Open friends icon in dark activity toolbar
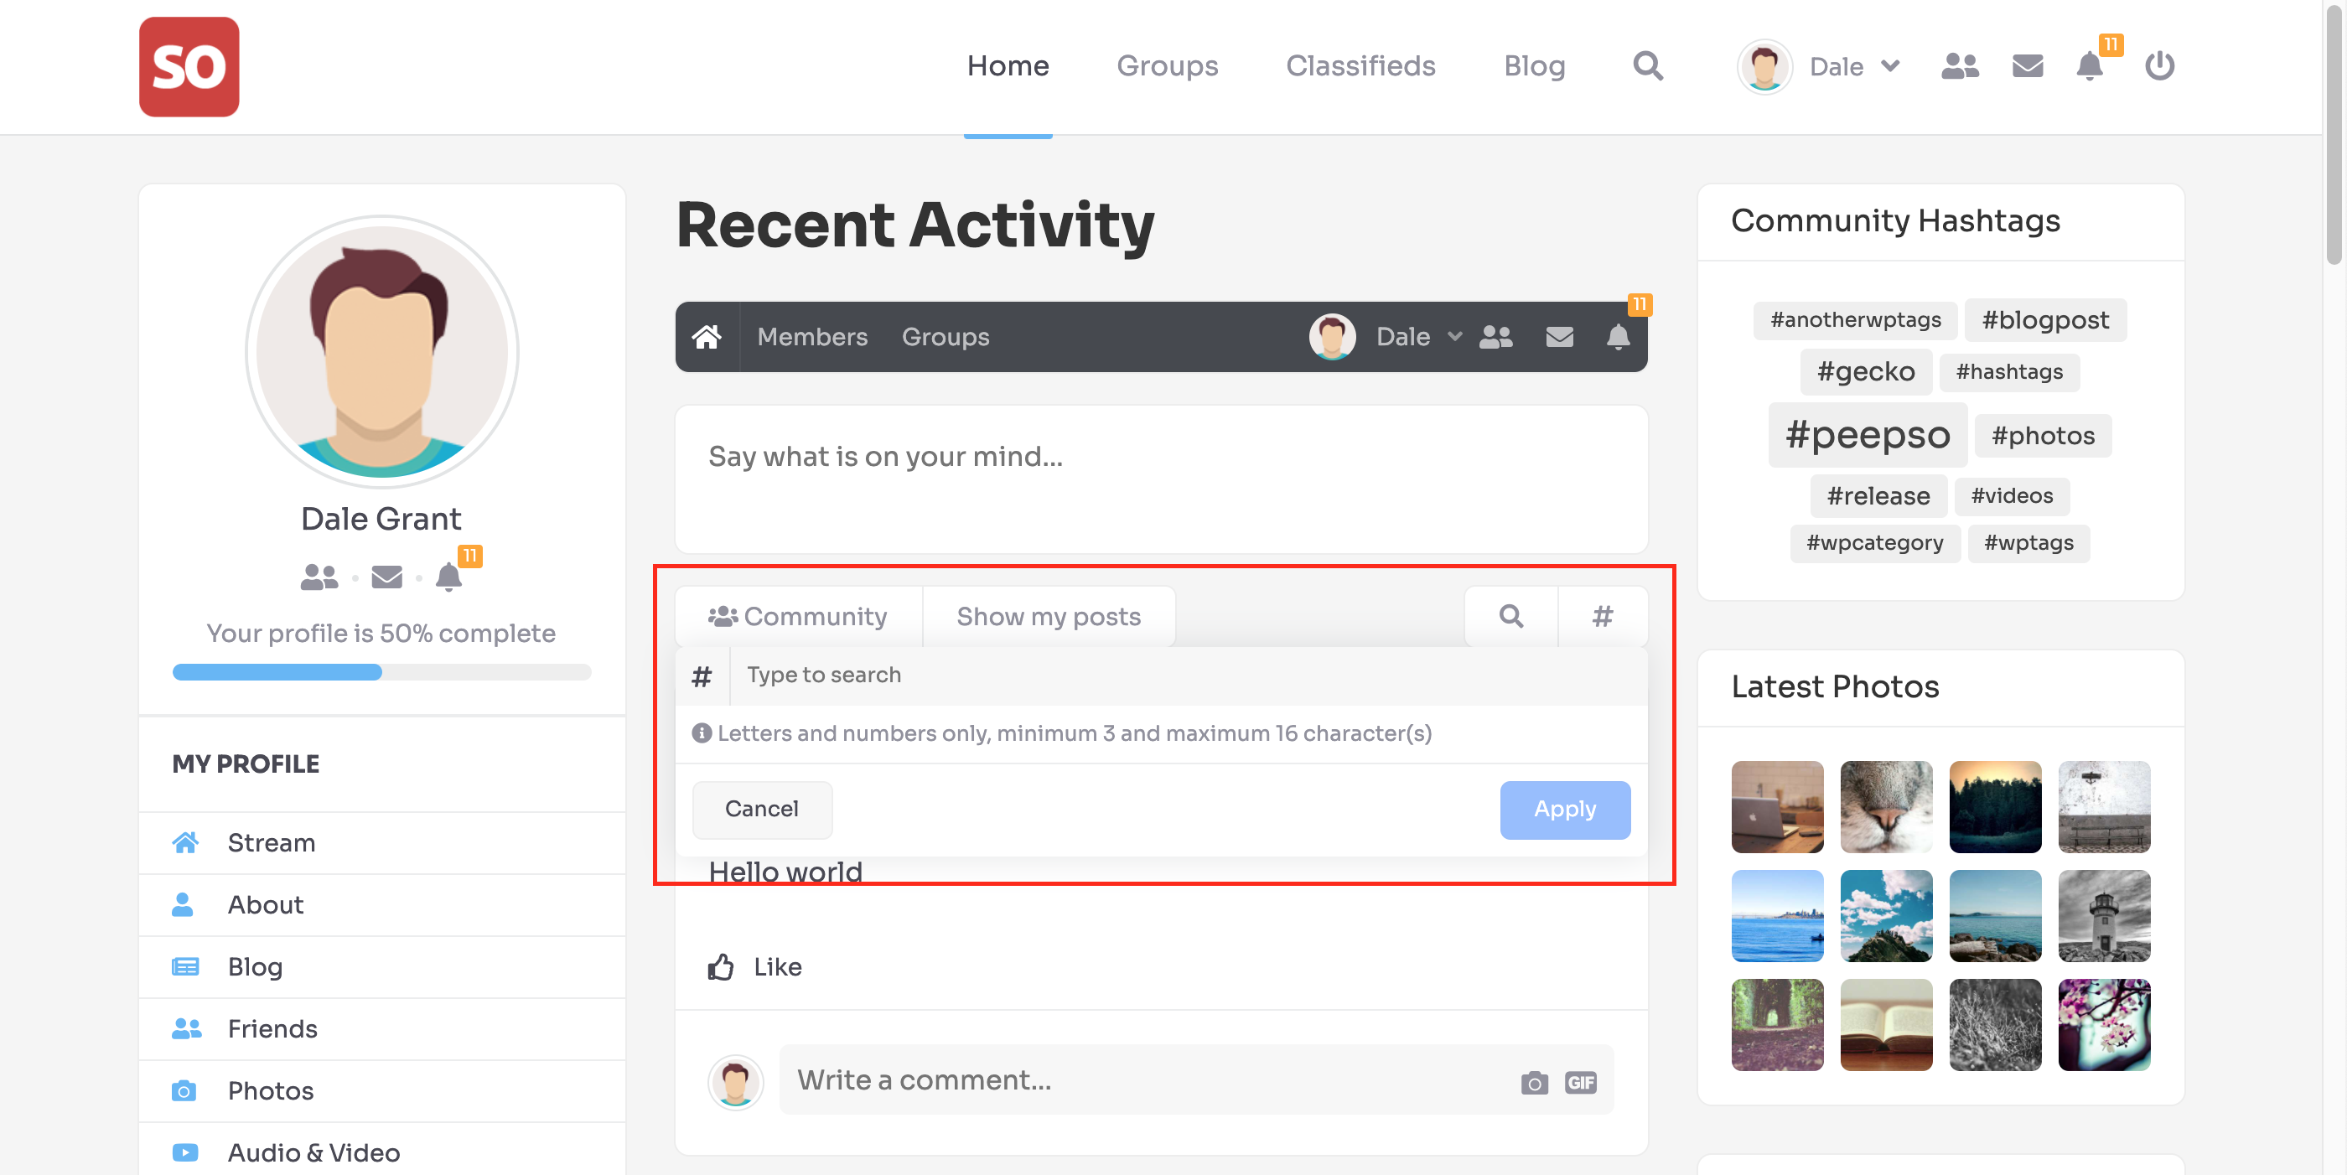The image size is (2347, 1175). pyautogui.click(x=1496, y=337)
